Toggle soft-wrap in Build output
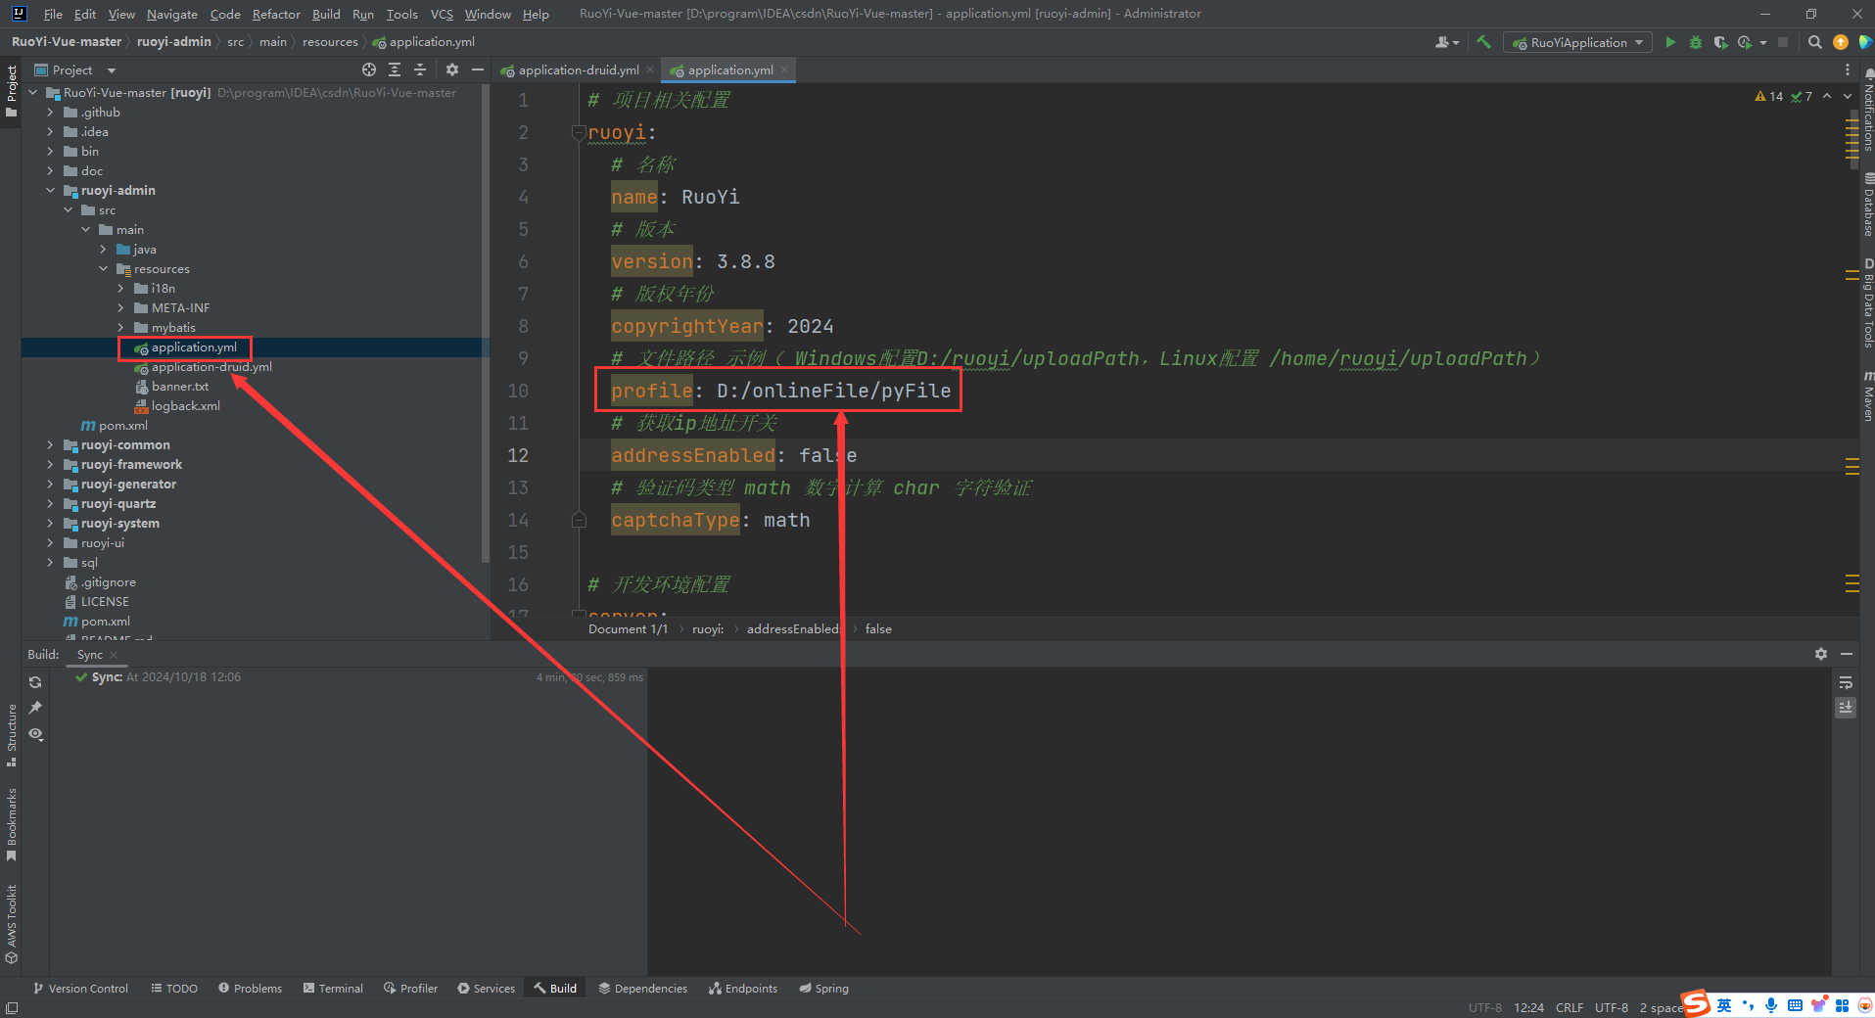 (x=1846, y=682)
